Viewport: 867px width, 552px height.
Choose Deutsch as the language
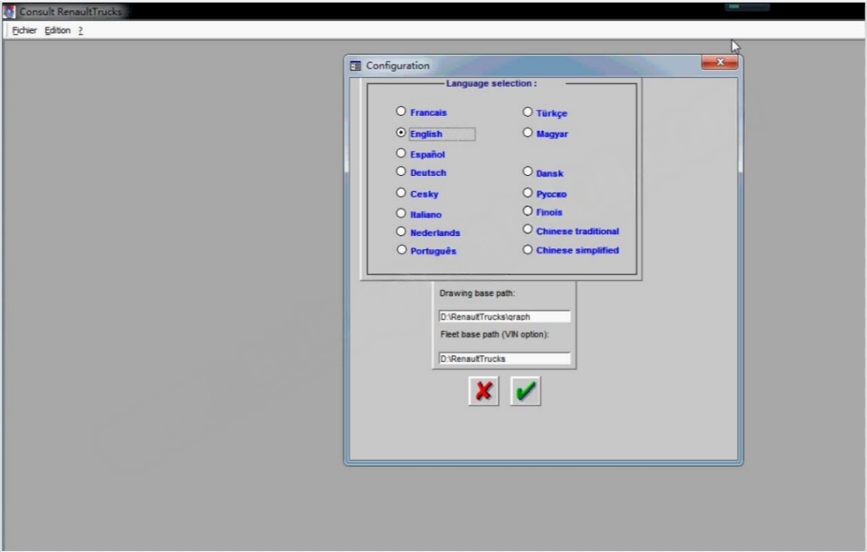401,172
